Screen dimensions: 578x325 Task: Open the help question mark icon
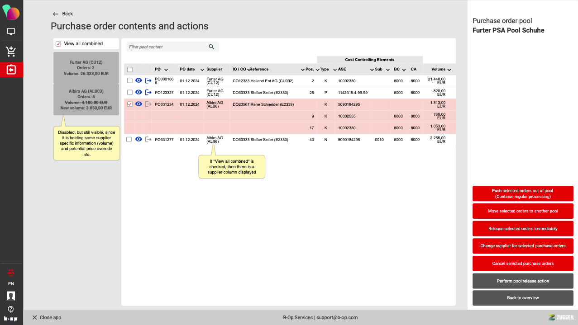pos(11,309)
